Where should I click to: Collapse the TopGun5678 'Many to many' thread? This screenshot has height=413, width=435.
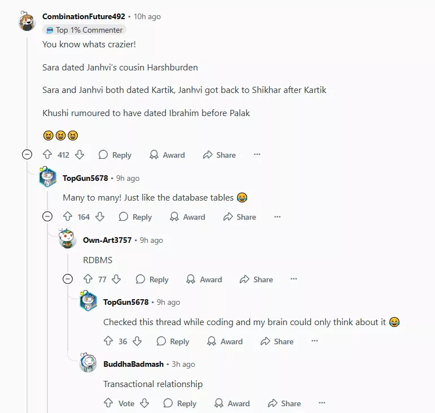(x=47, y=217)
